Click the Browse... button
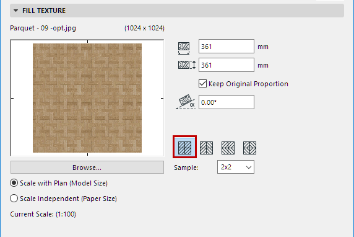Screen dimensions: 354x237 tap(87, 168)
